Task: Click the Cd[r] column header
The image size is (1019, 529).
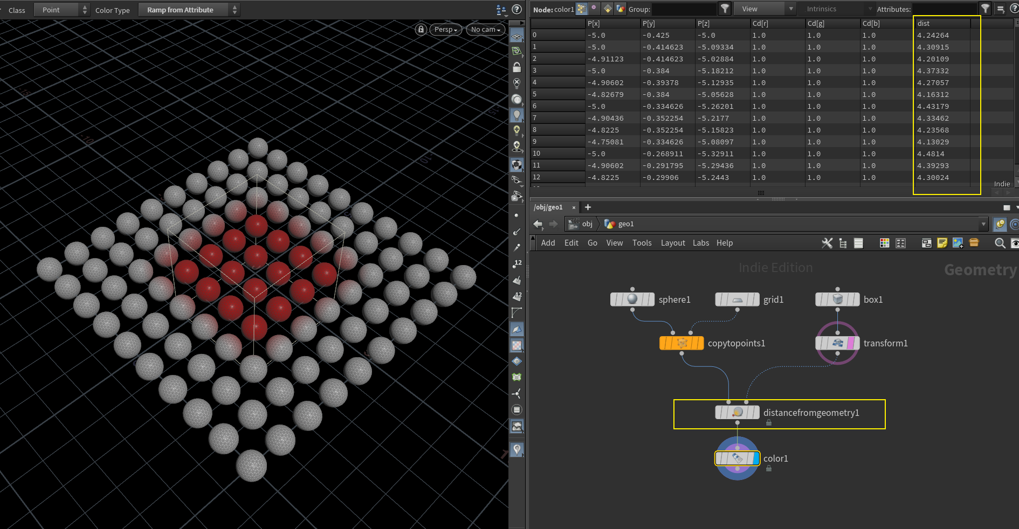Action: pos(777,23)
